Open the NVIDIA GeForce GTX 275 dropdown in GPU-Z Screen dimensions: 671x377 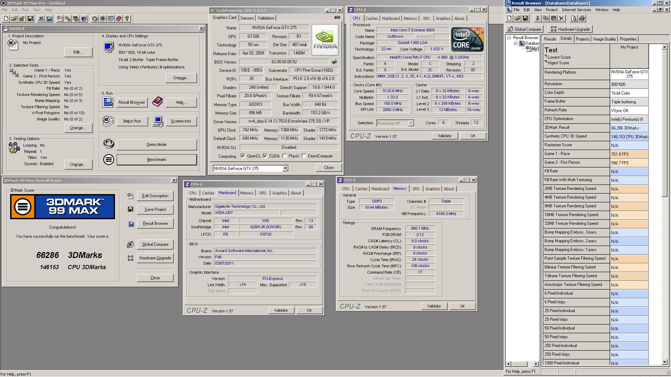(285, 169)
